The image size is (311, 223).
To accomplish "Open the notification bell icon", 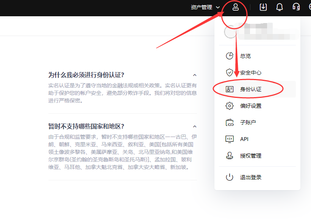I will tap(280, 7).
